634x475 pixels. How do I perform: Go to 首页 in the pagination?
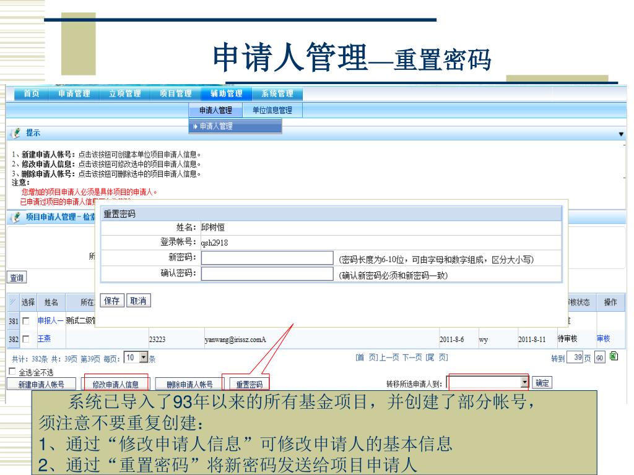click(367, 357)
